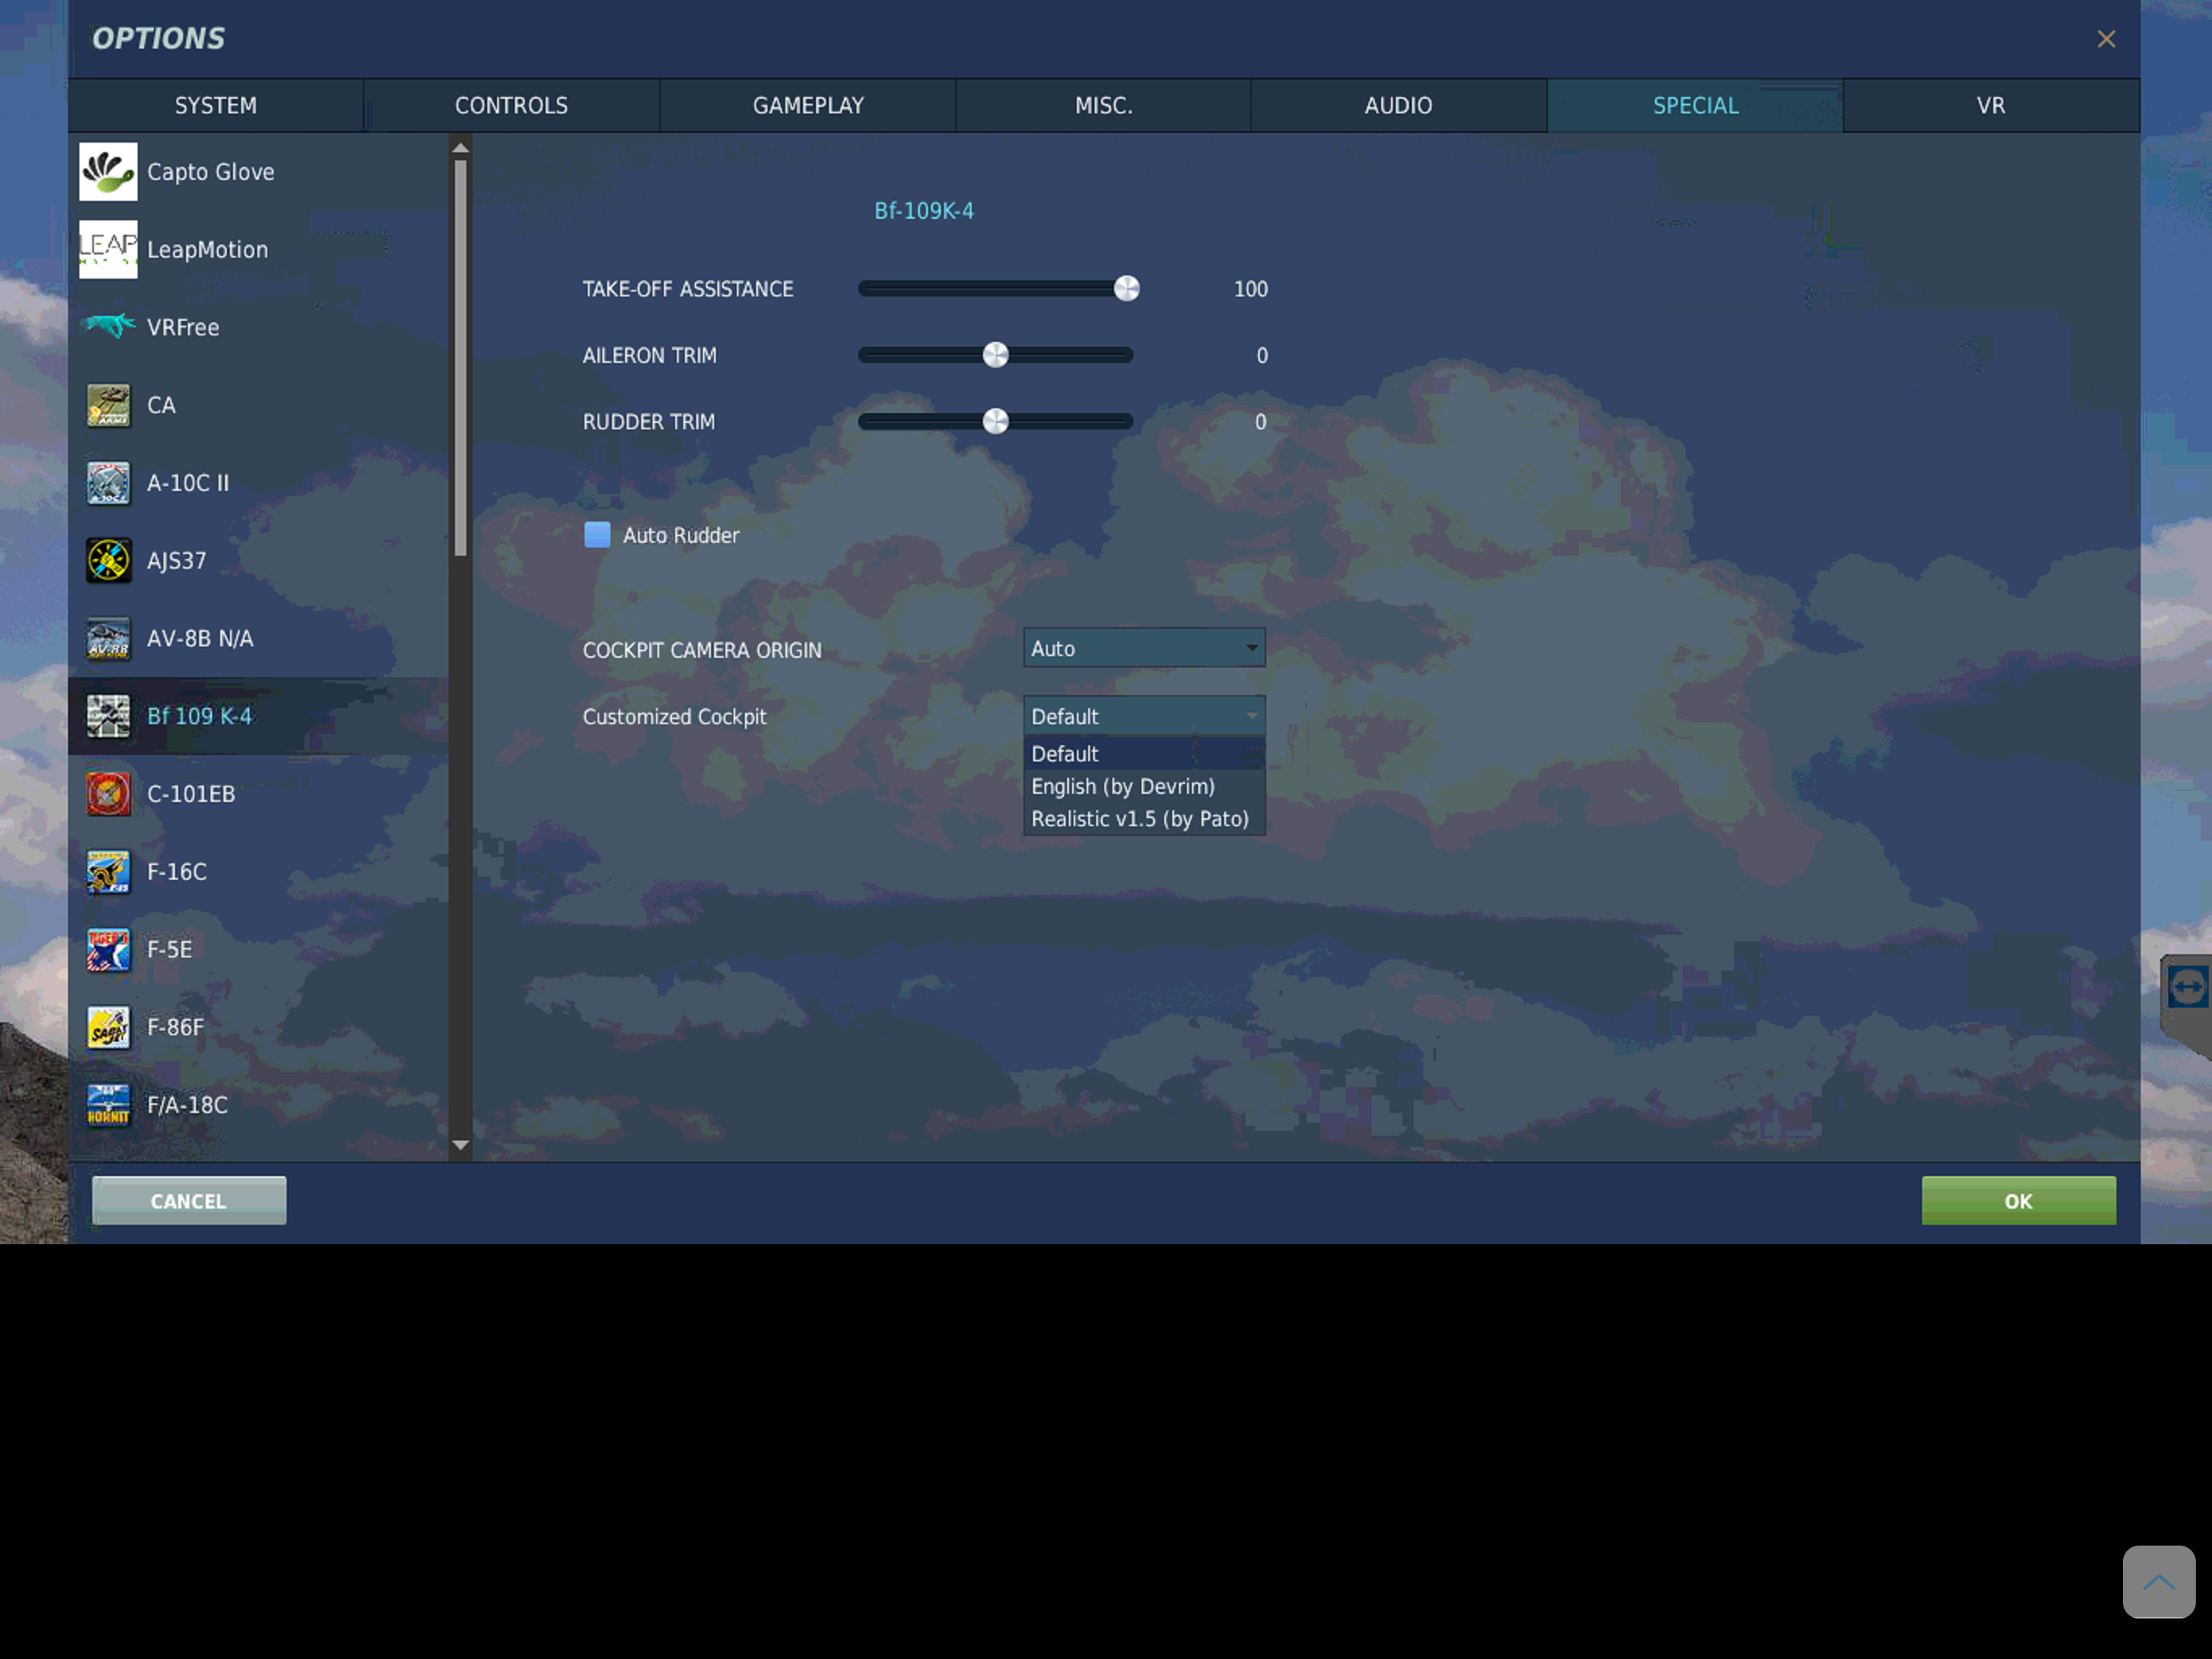Viewport: 2212px width, 1659px height.
Task: Click the Aileron Trim slider handle
Action: coord(996,356)
